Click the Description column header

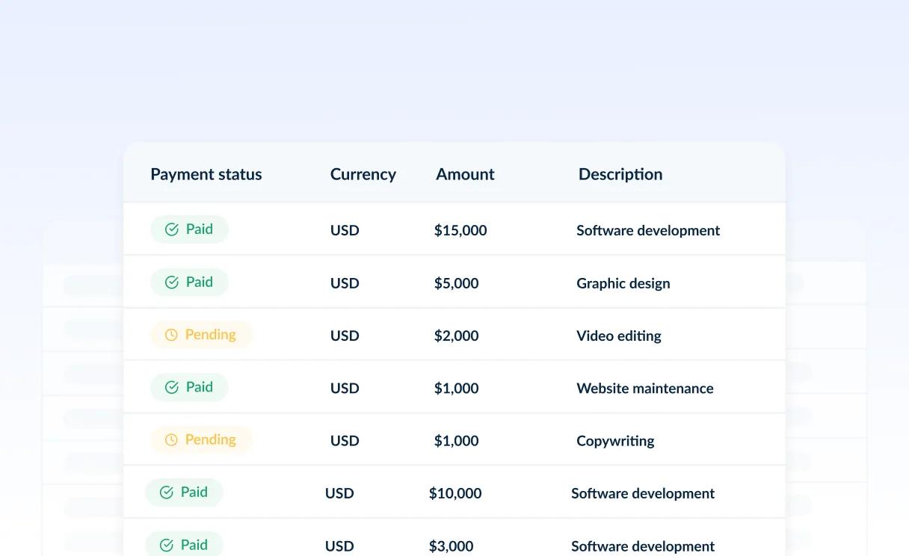pyautogui.click(x=620, y=174)
